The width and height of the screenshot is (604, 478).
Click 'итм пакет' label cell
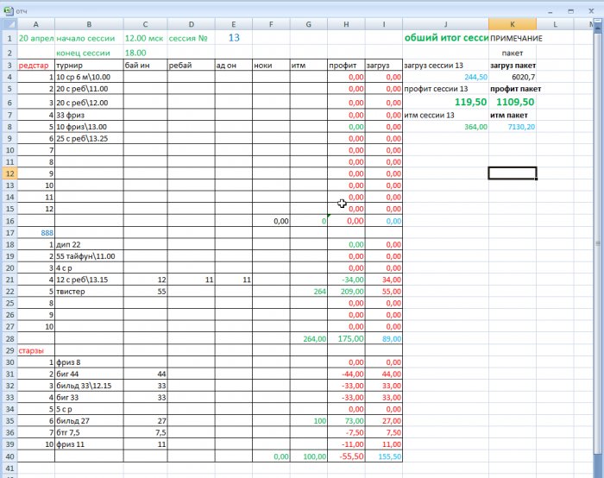point(513,115)
